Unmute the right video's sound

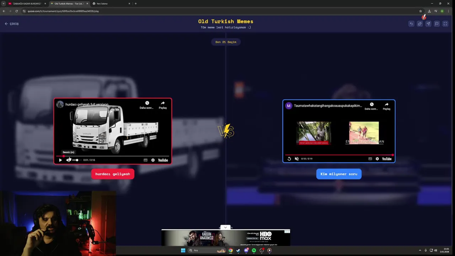coord(296,159)
